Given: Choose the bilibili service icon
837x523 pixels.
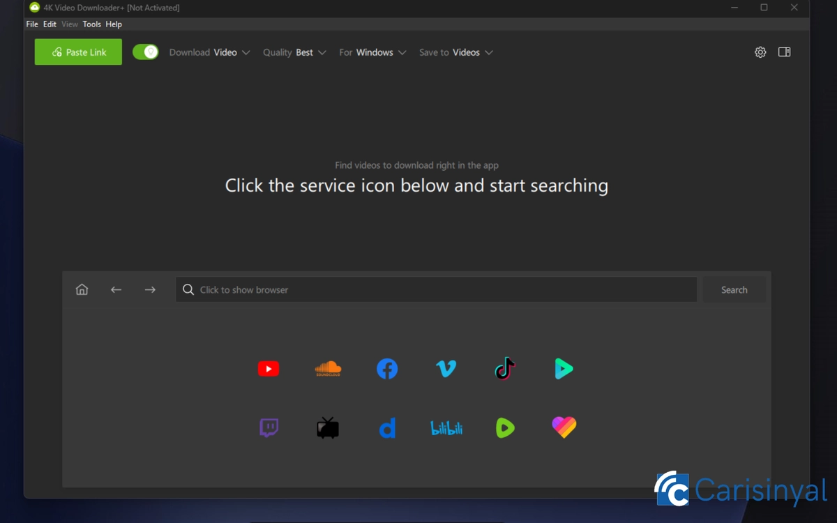Looking at the screenshot, I should coord(446,427).
